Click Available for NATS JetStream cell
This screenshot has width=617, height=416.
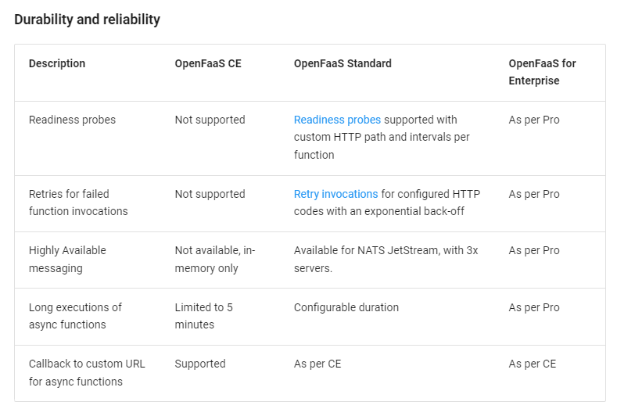386,260
